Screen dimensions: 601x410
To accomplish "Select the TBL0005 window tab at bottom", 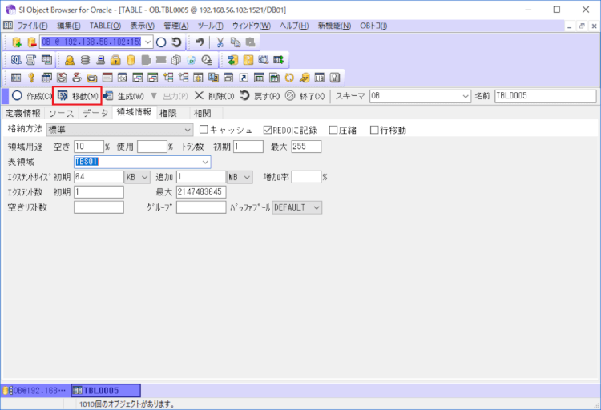I will pos(106,390).
